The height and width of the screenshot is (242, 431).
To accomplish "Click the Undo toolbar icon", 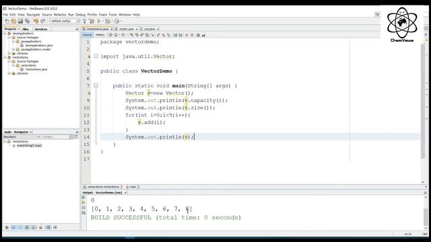I will pos(36,21).
